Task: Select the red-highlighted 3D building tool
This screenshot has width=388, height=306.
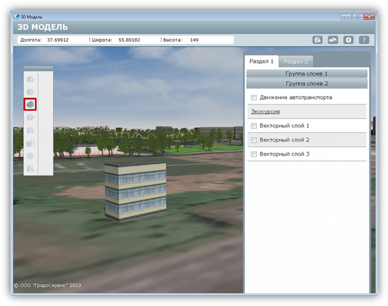Action: click(x=30, y=104)
